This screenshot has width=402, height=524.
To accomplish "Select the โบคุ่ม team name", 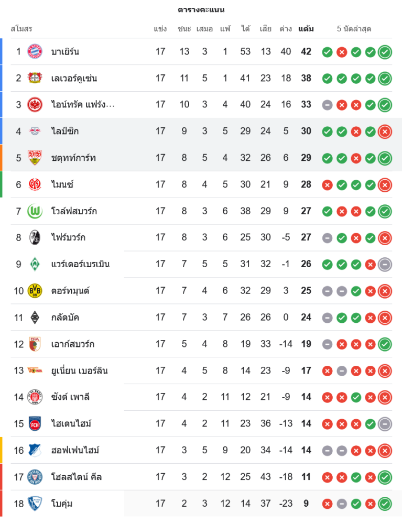I will (x=62, y=504).
